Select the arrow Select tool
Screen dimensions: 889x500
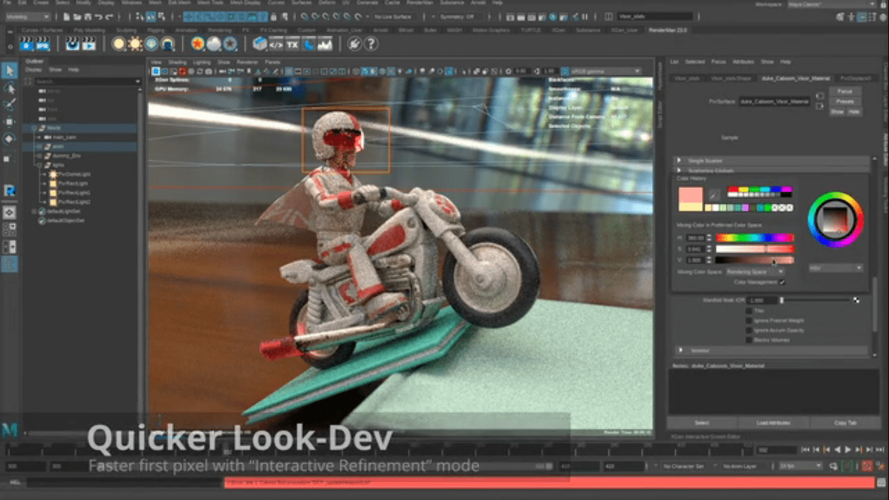point(9,70)
